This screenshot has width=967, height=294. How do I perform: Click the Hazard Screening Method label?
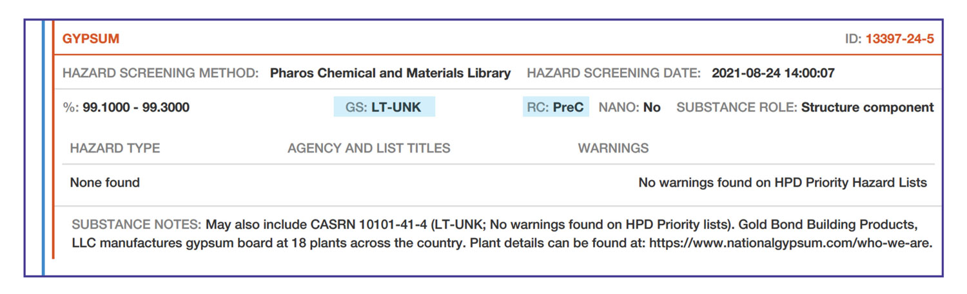point(161,73)
